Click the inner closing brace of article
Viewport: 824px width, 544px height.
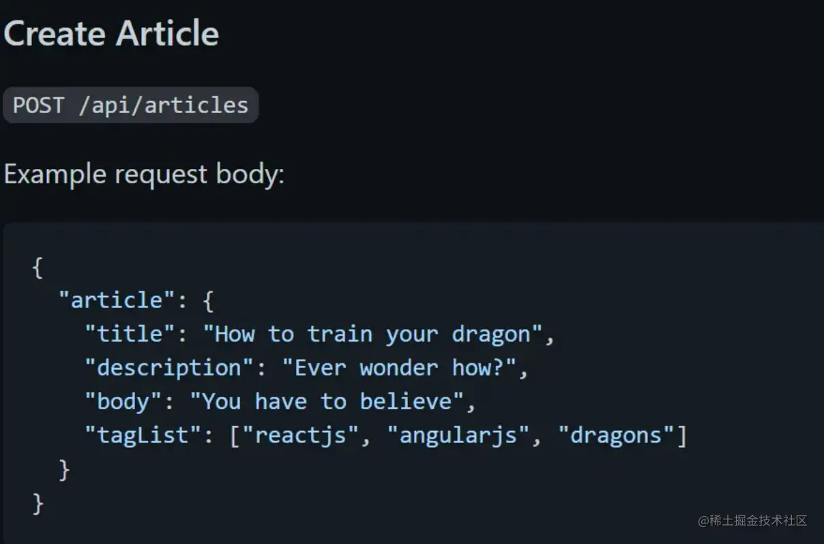tap(64, 469)
